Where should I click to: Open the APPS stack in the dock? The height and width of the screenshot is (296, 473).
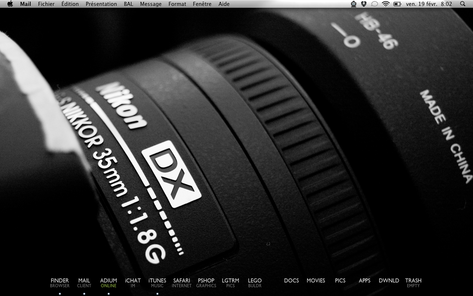pyautogui.click(x=365, y=280)
